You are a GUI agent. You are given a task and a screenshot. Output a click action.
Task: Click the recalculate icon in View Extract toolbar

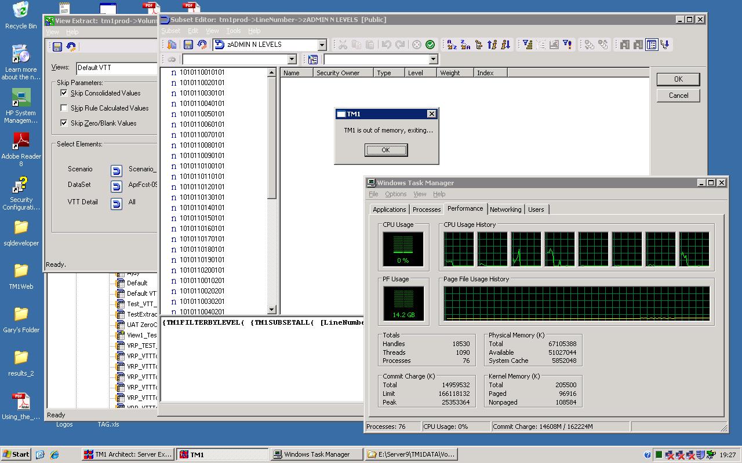click(71, 46)
